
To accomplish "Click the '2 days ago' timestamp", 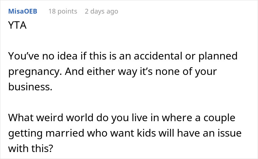I will [x=101, y=11].
